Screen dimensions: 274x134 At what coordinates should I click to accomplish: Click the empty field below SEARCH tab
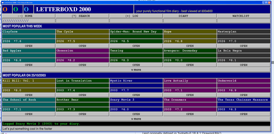82,21
